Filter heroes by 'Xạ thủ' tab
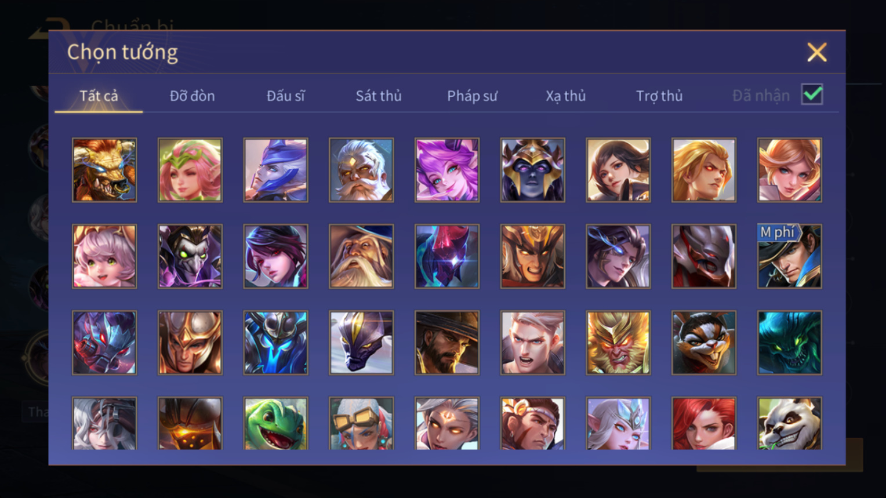The height and width of the screenshot is (498, 886). [565, 96]
